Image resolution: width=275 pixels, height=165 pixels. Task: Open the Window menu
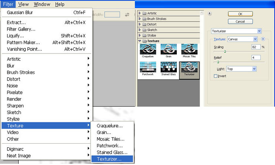[x=42, y=4]
